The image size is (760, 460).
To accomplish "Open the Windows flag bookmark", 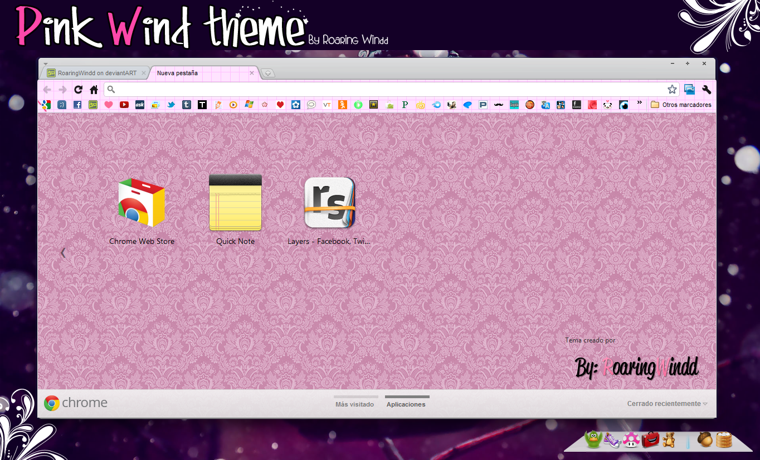I will [x=249, y=104].
